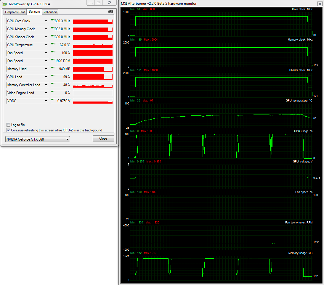The image size is (324, 285).
Task: Click the GPU temperature graph in Afterburner
Action: (221, 116)
